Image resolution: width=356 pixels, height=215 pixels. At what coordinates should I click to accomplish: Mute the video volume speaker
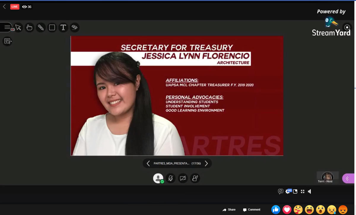point(309,192)
